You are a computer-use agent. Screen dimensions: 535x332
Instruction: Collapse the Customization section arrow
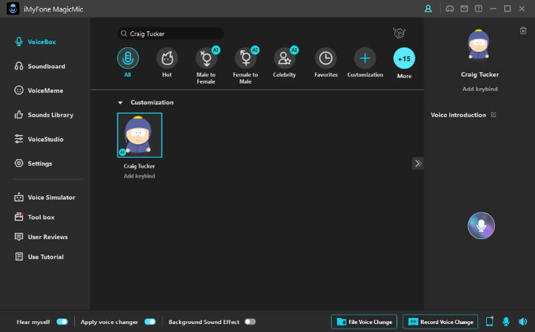120,102
